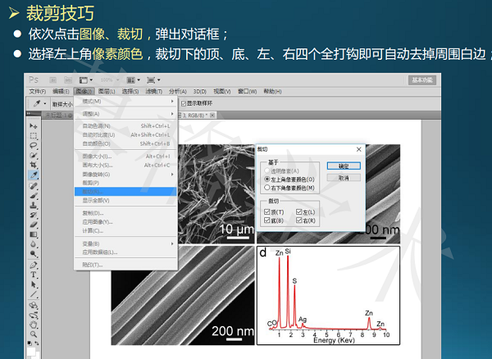
Task: Select the Lasso tool
Action: click(34, 145)
